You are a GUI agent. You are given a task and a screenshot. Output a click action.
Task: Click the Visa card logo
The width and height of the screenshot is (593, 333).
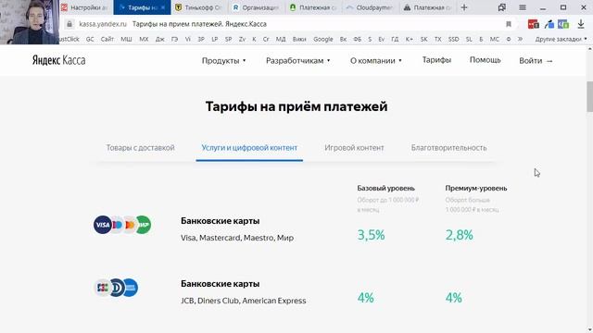click(x=102, y=225)
